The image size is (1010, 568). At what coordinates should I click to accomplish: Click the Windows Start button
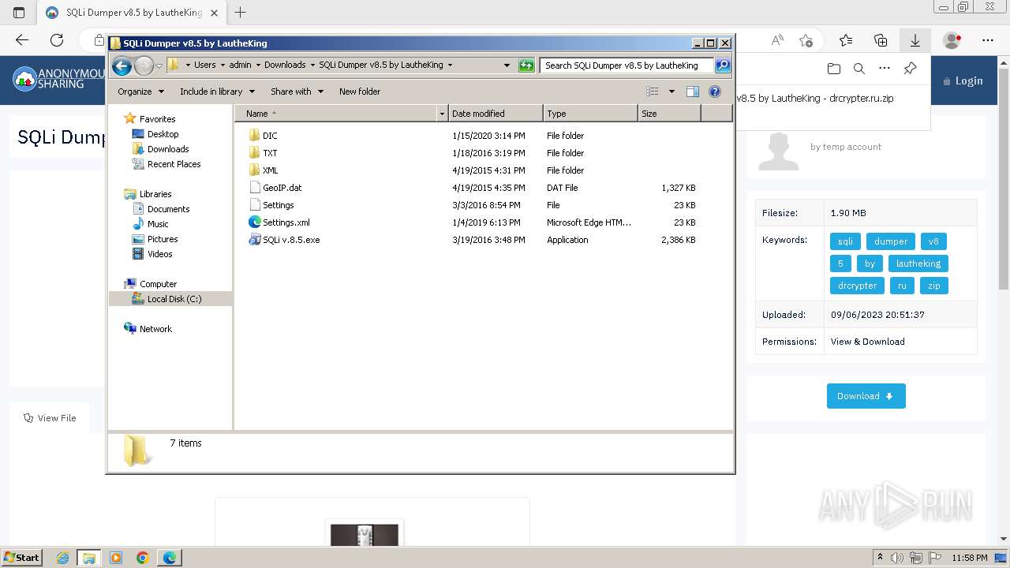tap(21, 558)
